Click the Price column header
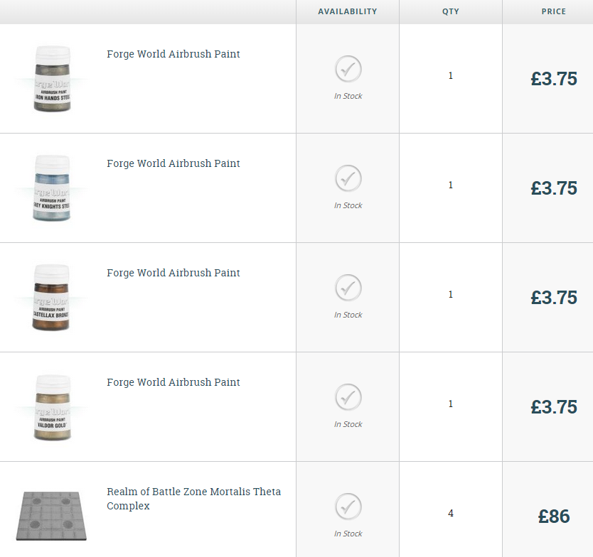 (x=554, y=11)
